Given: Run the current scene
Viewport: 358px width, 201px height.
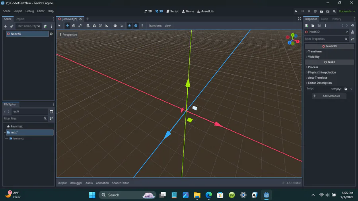Looking at the screenshot, I should (321, 11).
